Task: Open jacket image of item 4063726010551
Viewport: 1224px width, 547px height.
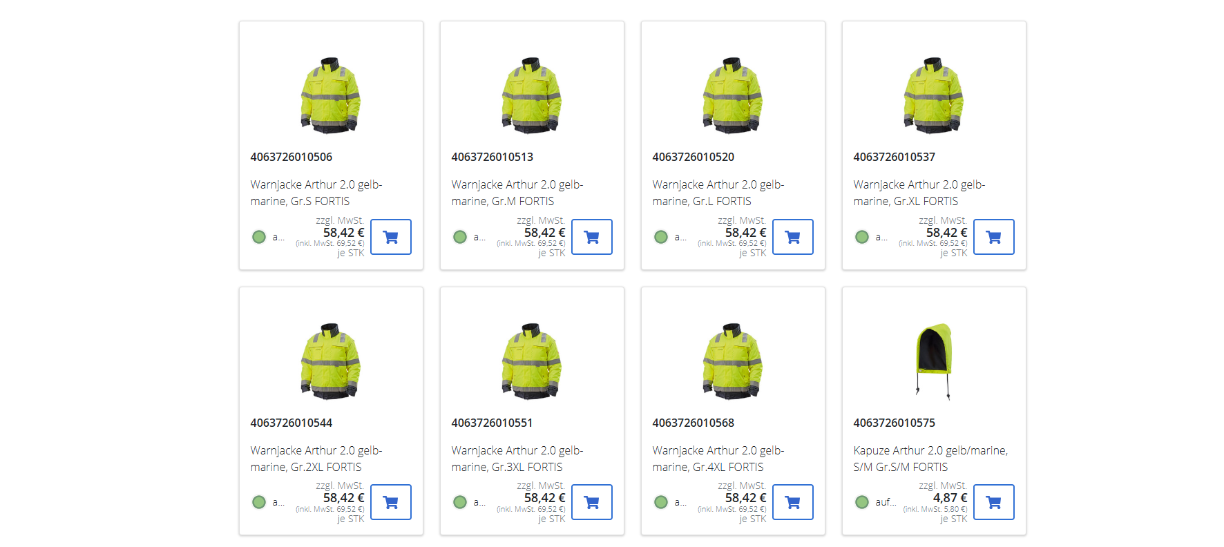Action: [x=532, y=361]
